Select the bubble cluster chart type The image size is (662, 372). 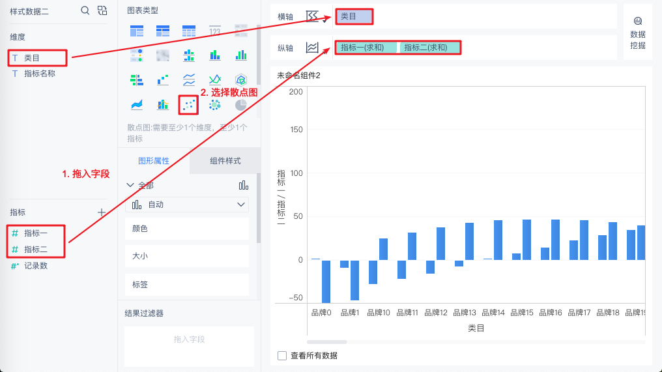pos(215,104)
